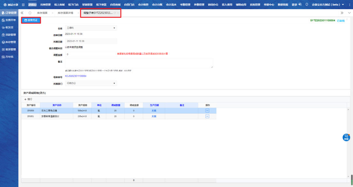Click the 备注 remarks text area
This screenshot has width=353, height=187.
139,63
